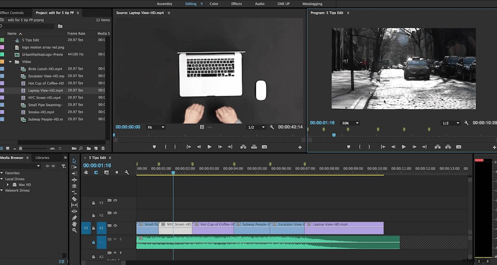Open Program monitor wrench settings

(466, 123)
